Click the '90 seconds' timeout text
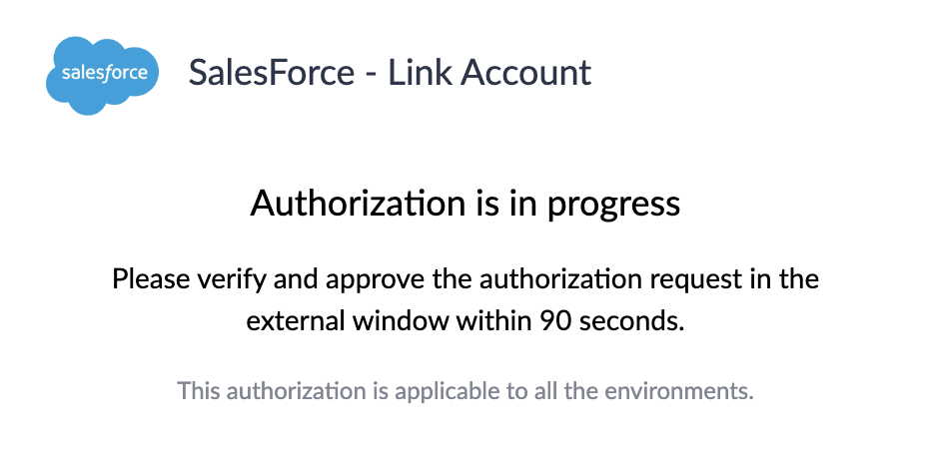Image resolution: width=933 pixels, height=465 pixels. click(611, 321)
